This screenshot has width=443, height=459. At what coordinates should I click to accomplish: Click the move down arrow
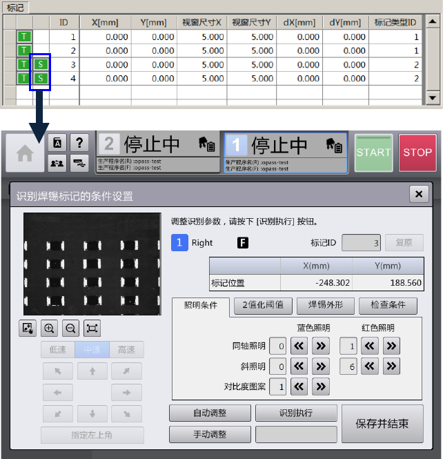pos(92,413)
